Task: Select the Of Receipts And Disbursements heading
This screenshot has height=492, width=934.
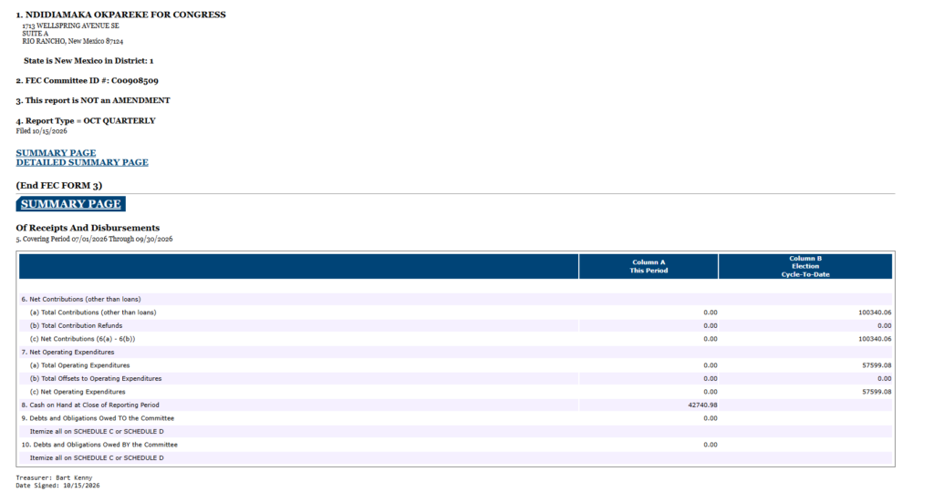Action: pyautogui.click(x=88, y=228)
